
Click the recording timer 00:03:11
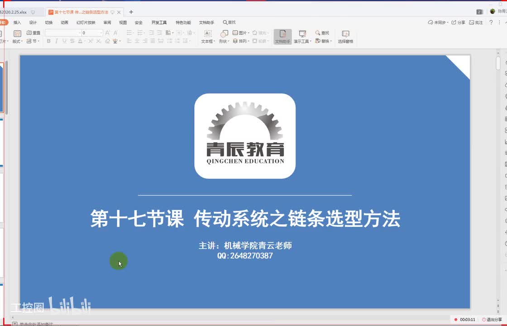pos(468,320)
